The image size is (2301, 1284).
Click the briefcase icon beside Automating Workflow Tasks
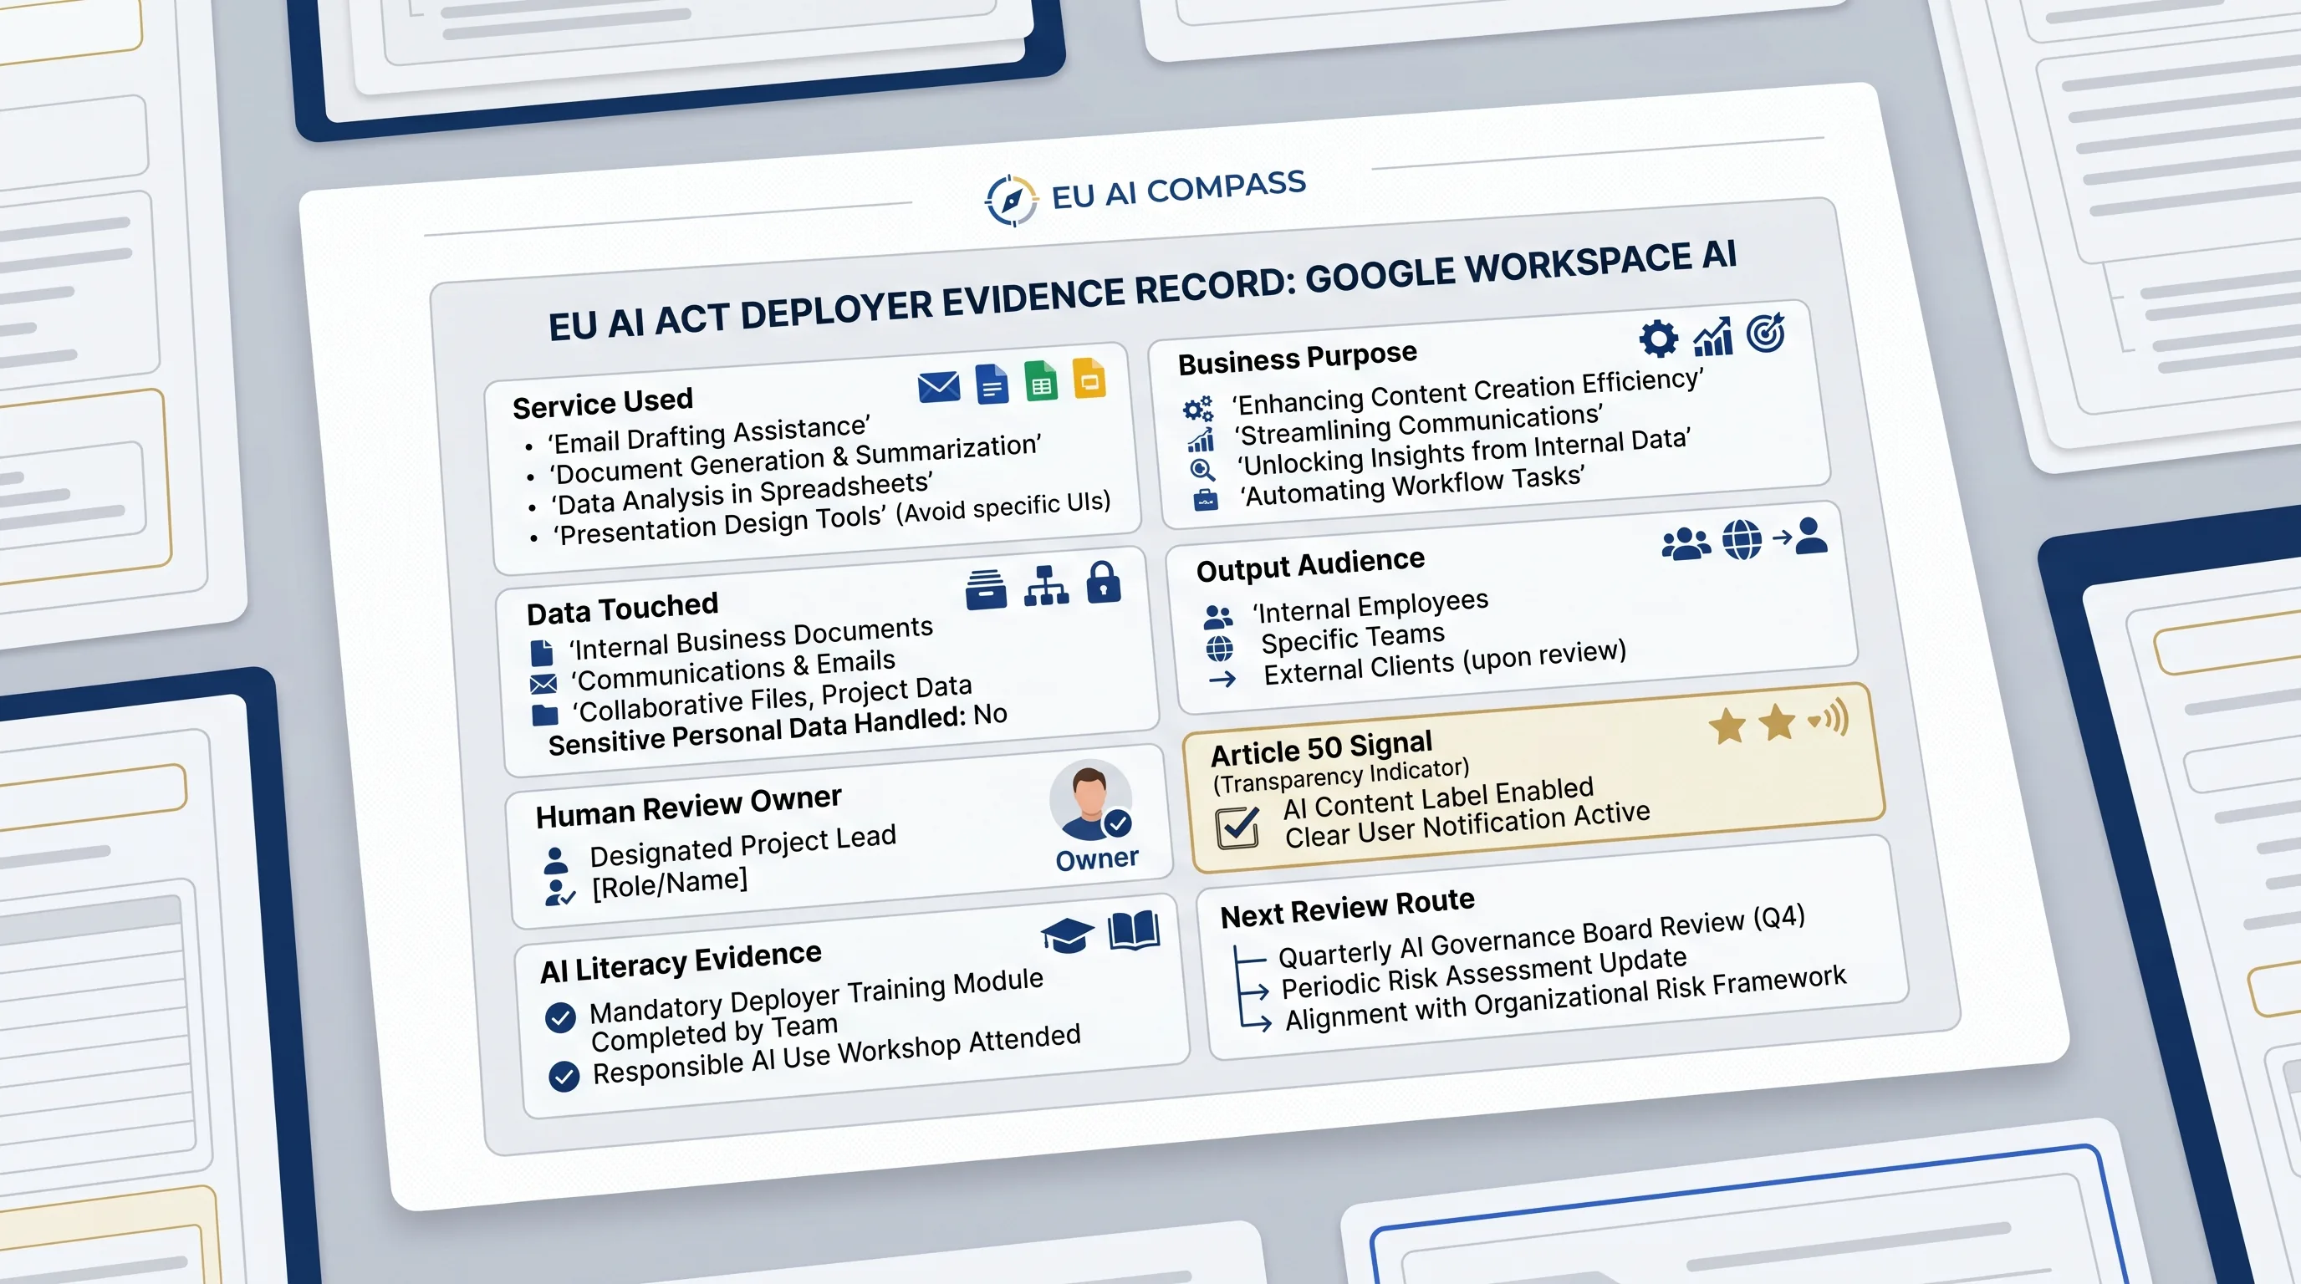pyautogui.click(x=1206, y=499)
